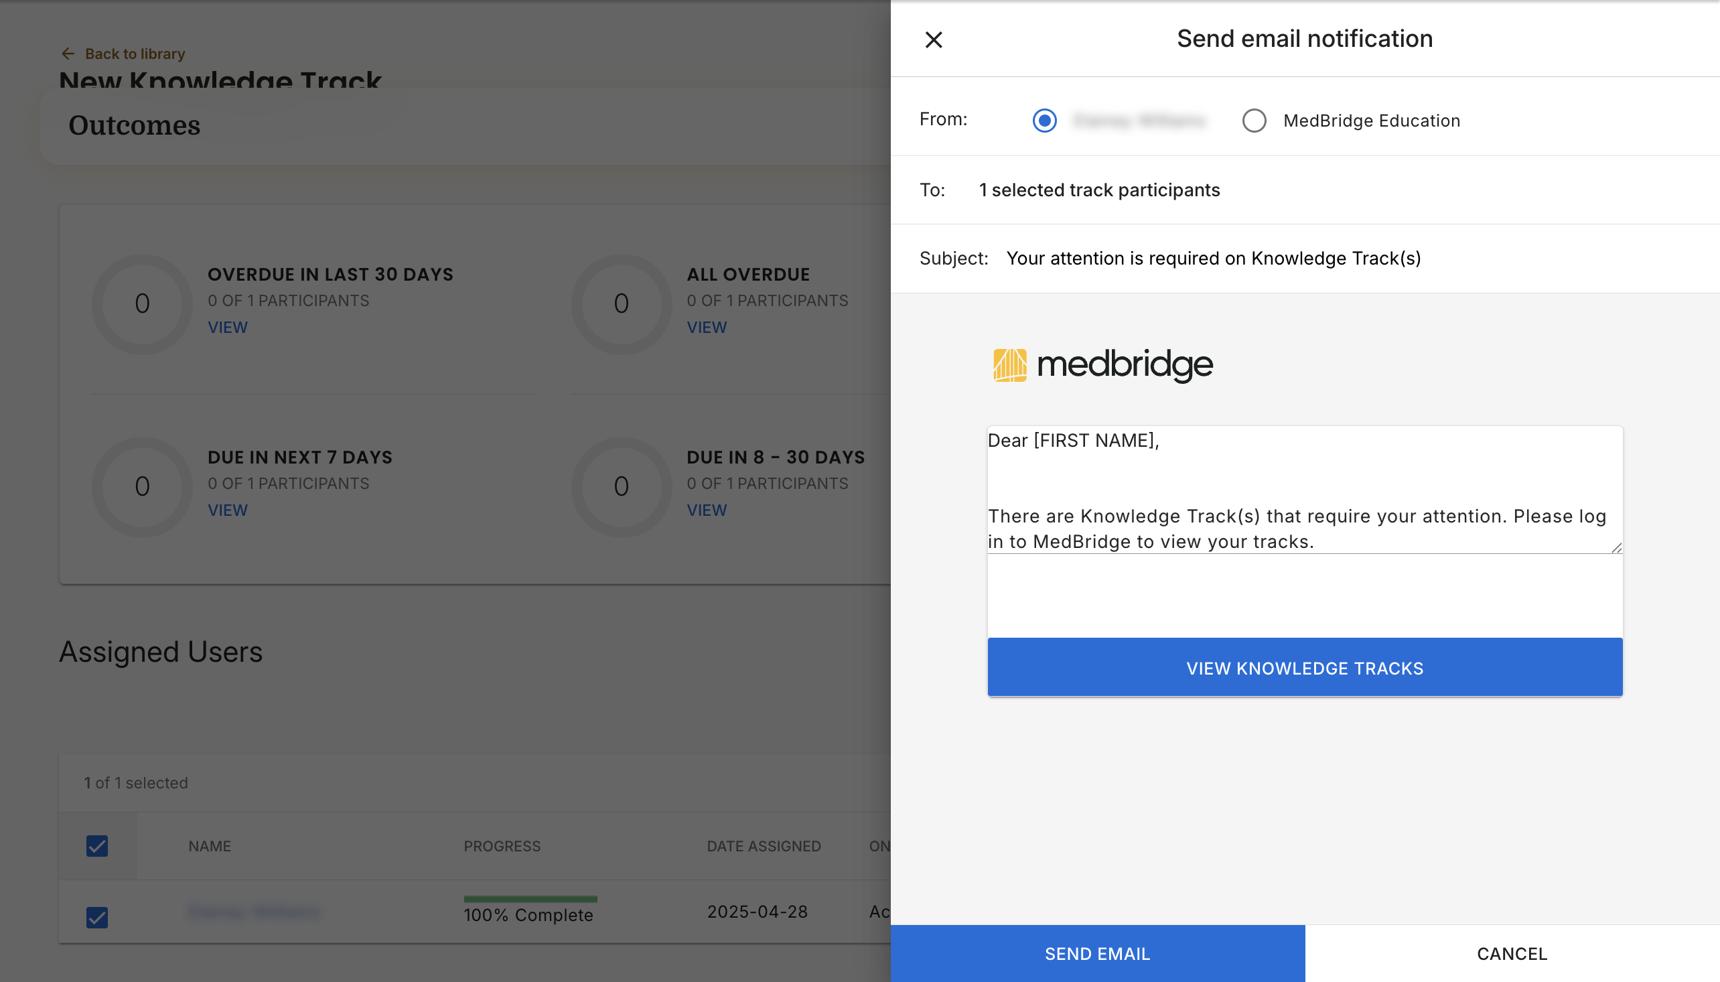Select the MedBridge Education sender radio button
Image resolution: width=1720 pixels, height=982 pixels.
(1253, 121)
